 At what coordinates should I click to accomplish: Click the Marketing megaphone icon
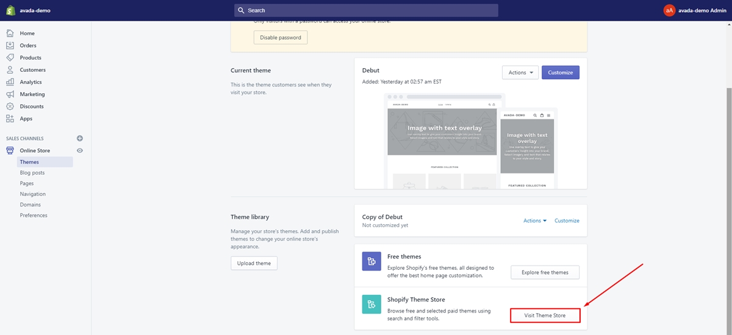click(10, 94)
